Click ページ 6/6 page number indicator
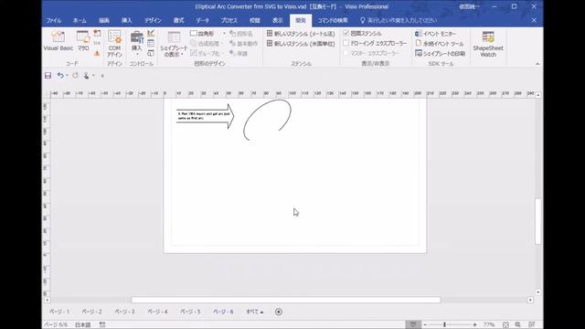Viewport: 585px width, 329px height. click(x=56, y=325)
